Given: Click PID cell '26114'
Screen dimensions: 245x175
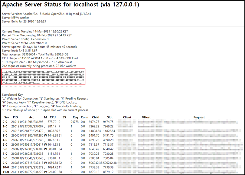Looking at the screenshot, I should point(15,172).
